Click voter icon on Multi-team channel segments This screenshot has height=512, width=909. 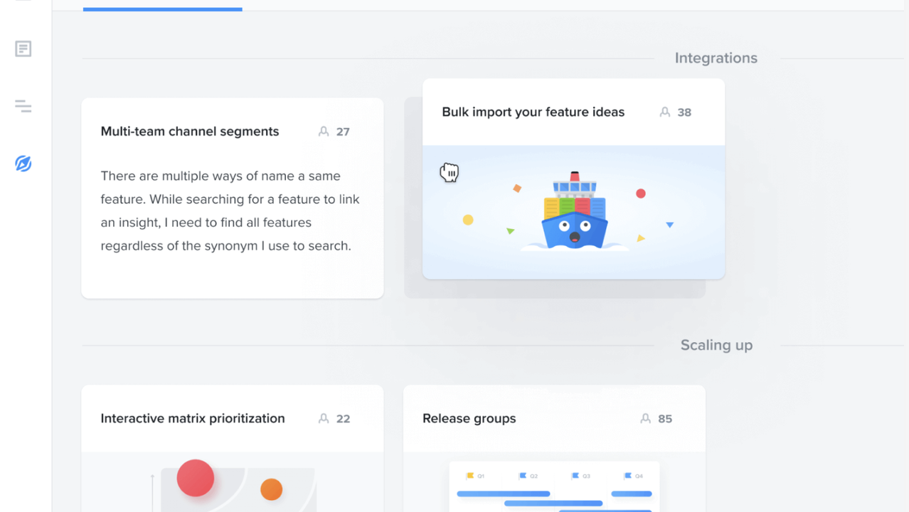(324, 132)
